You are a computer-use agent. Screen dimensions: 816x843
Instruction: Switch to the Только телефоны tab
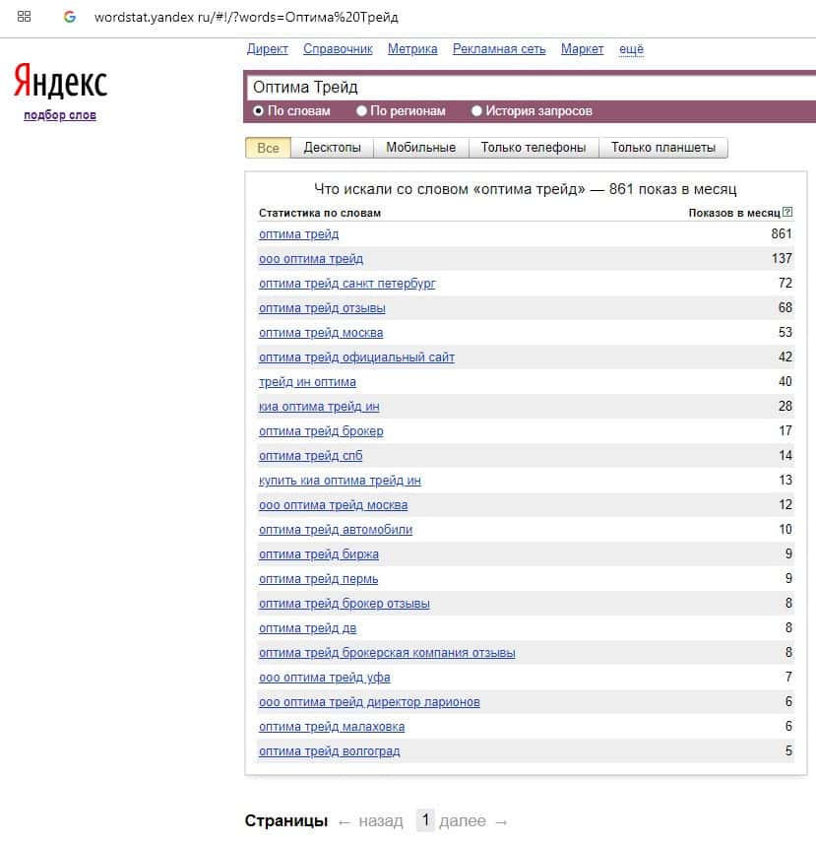point(534,148)
